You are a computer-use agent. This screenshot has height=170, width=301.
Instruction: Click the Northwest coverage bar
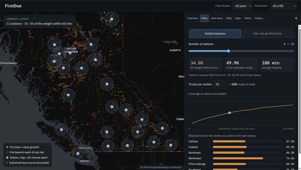pyautogui.click(x=238, y=158)
